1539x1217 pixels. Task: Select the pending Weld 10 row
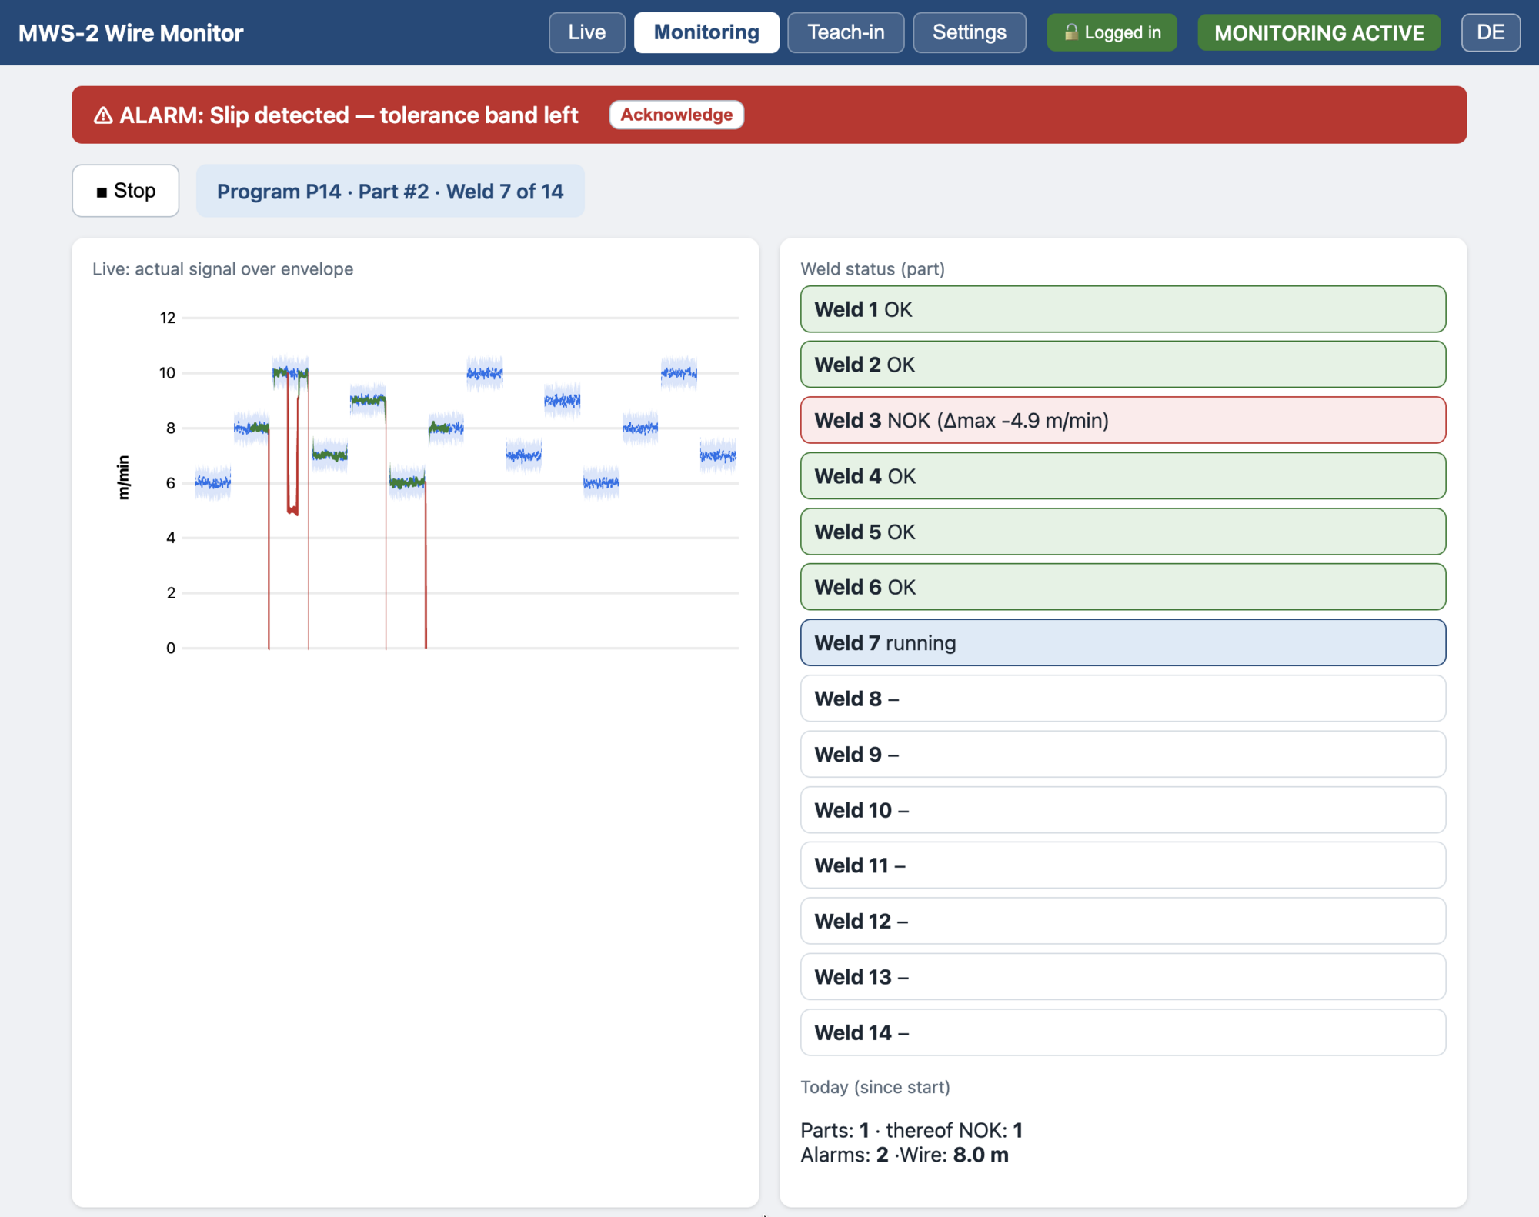1123,810
